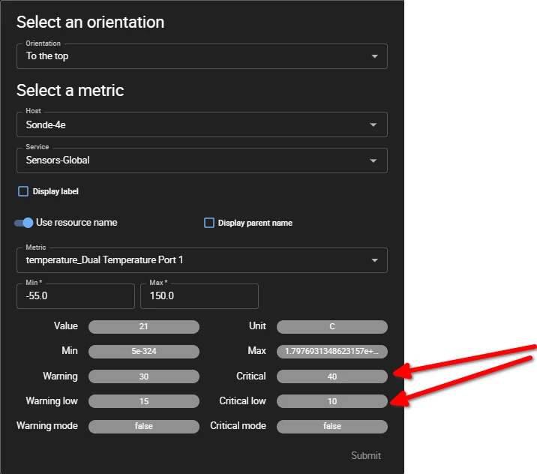Enable the Display label checkbox
The height and width of the screenshot is (474, 537).
click(23, 191)
